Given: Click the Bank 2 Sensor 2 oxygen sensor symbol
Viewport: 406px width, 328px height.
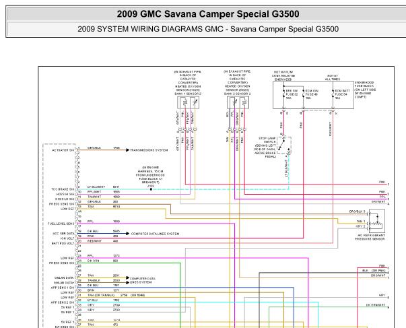Looking at the screenshot, I should tap(238, 102).
